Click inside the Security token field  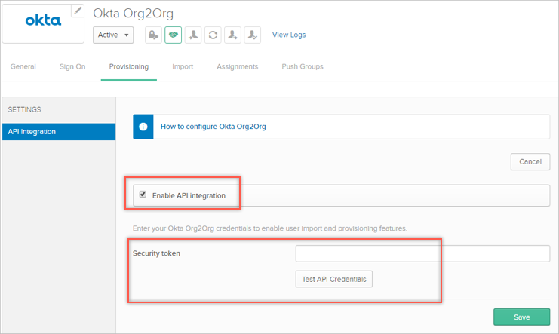422,253
